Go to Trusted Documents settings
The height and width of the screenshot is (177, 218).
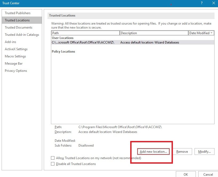point(18,27)
